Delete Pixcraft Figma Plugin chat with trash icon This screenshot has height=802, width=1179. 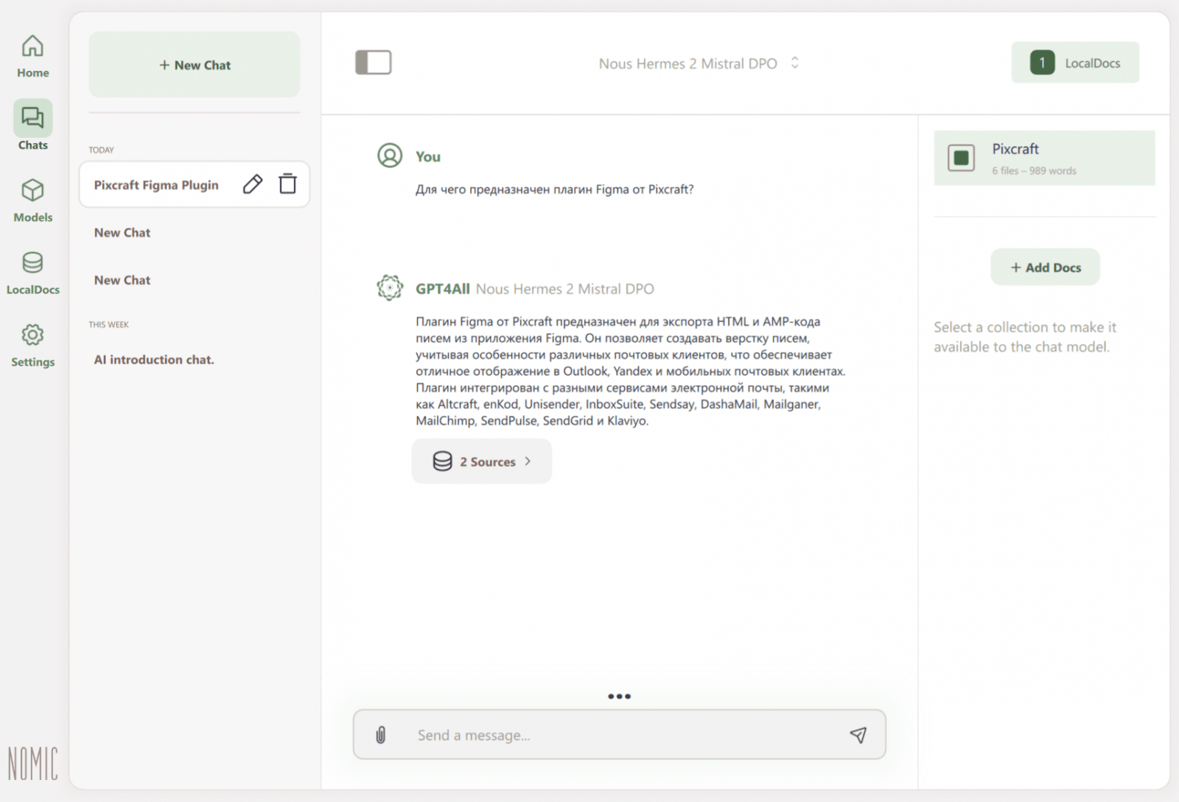tap(287, 184)
